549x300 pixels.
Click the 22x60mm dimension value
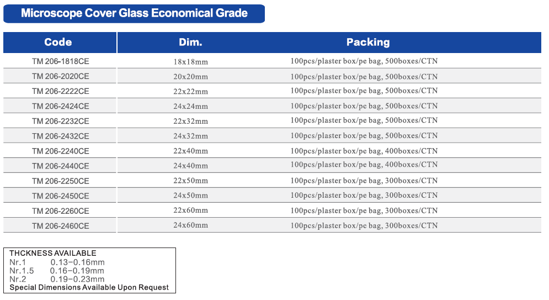(x=190, y=210)
